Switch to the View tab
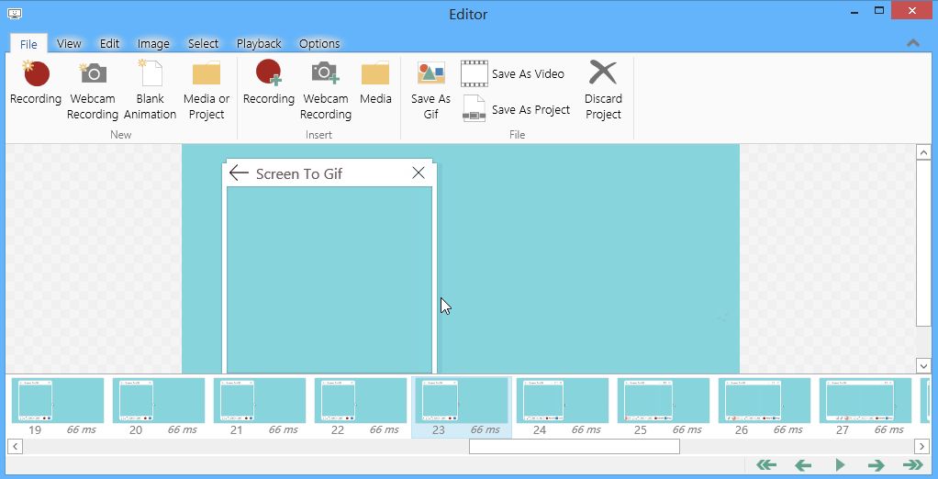This screenshot has width=938, height=479. (x=69, y=44)
